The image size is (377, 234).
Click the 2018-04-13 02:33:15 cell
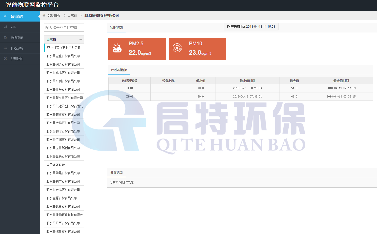click(x=341, y=96)
